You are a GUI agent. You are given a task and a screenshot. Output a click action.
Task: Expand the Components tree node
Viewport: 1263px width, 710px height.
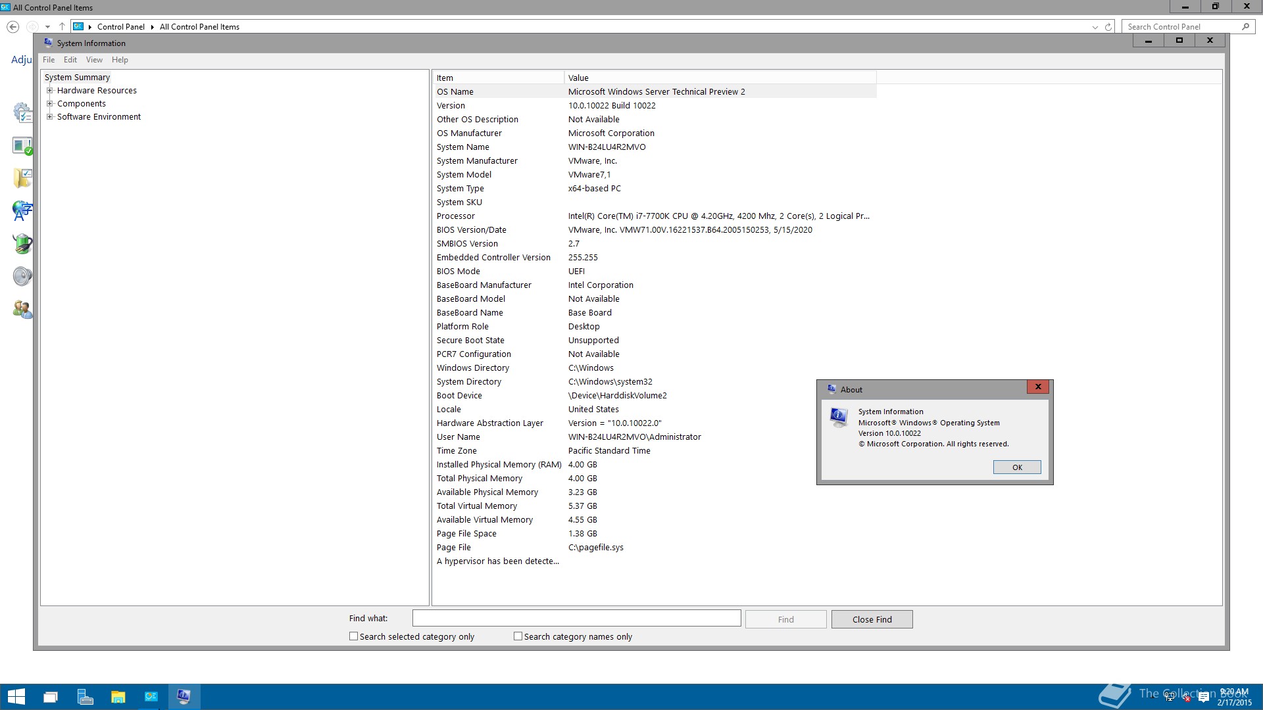pyautogui.click(x=49, y=104)
